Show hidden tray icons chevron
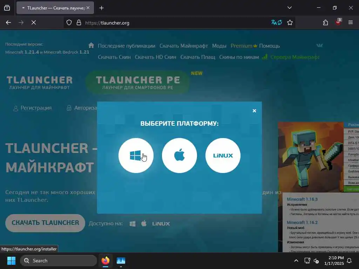This screenshot has height=269, width=359. click(296, 261)
